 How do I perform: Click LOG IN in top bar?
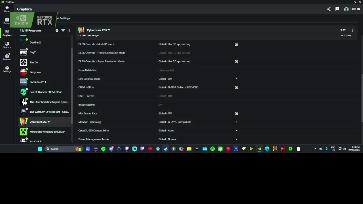pyautogui.click(x=352, y=9)
